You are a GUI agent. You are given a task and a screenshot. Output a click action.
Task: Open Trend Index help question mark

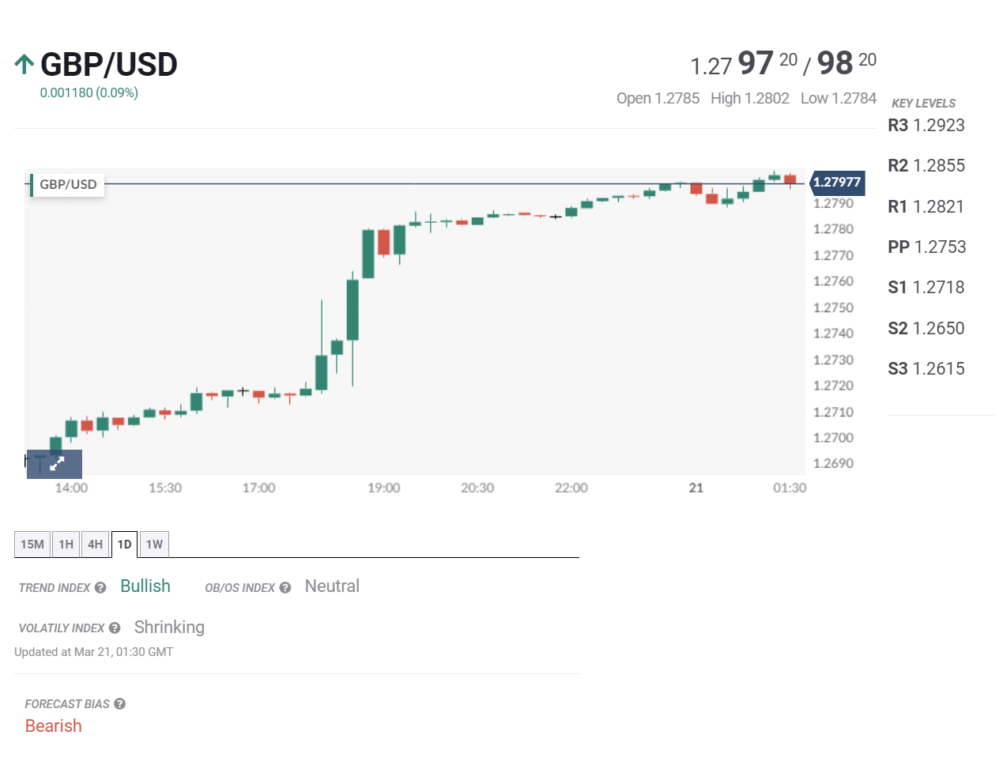pyautogui.click(x=100, y=588)
